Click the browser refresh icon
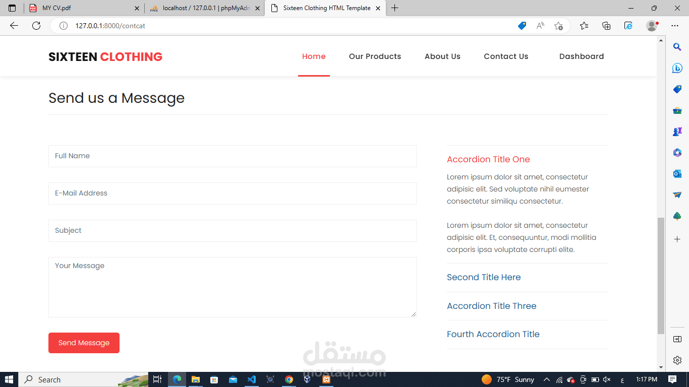Viewport: 689px width, 387px height. pos(36,26)
